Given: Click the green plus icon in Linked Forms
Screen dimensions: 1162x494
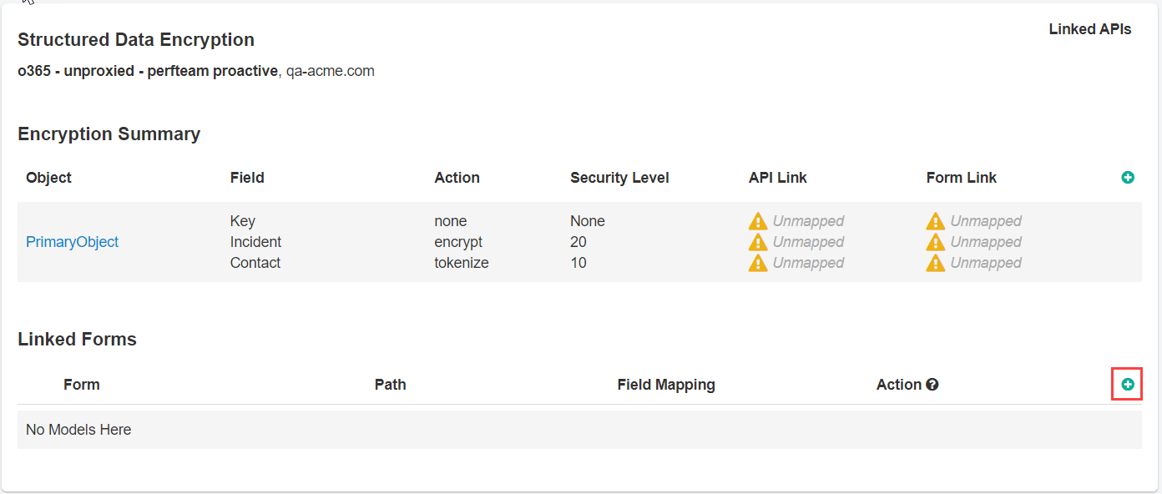Looking at the screenshot, I should (x=1128, y=385).
